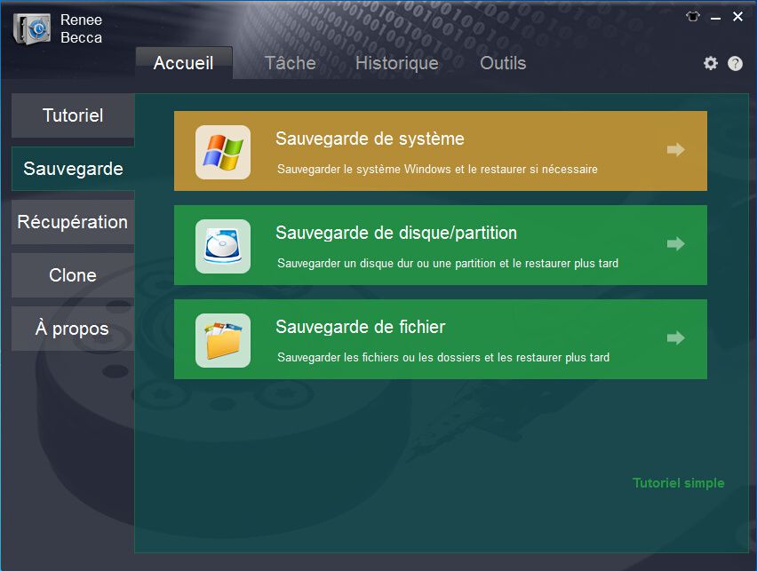Click the Windows logo icon for system backup

[x=223, y=152]
